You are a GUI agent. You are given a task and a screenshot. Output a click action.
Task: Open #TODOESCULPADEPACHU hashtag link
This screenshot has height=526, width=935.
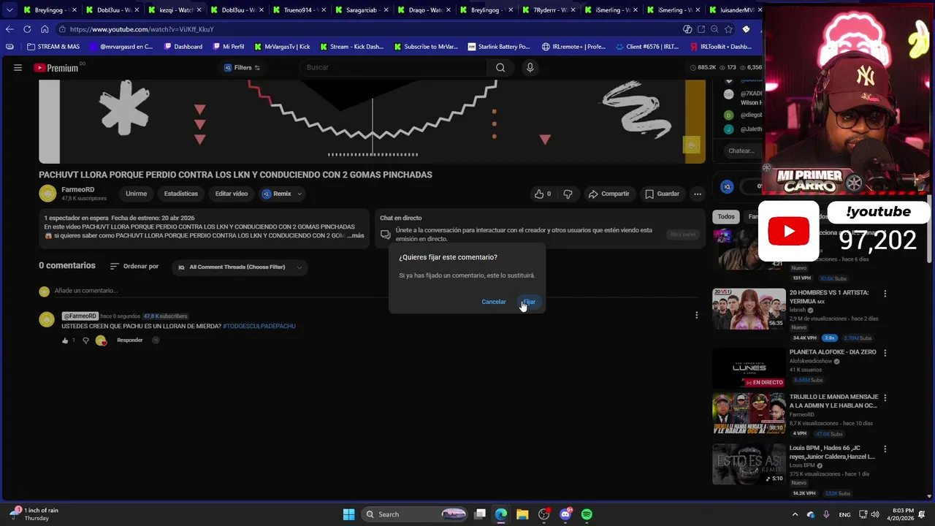click(x=259, y=326)
